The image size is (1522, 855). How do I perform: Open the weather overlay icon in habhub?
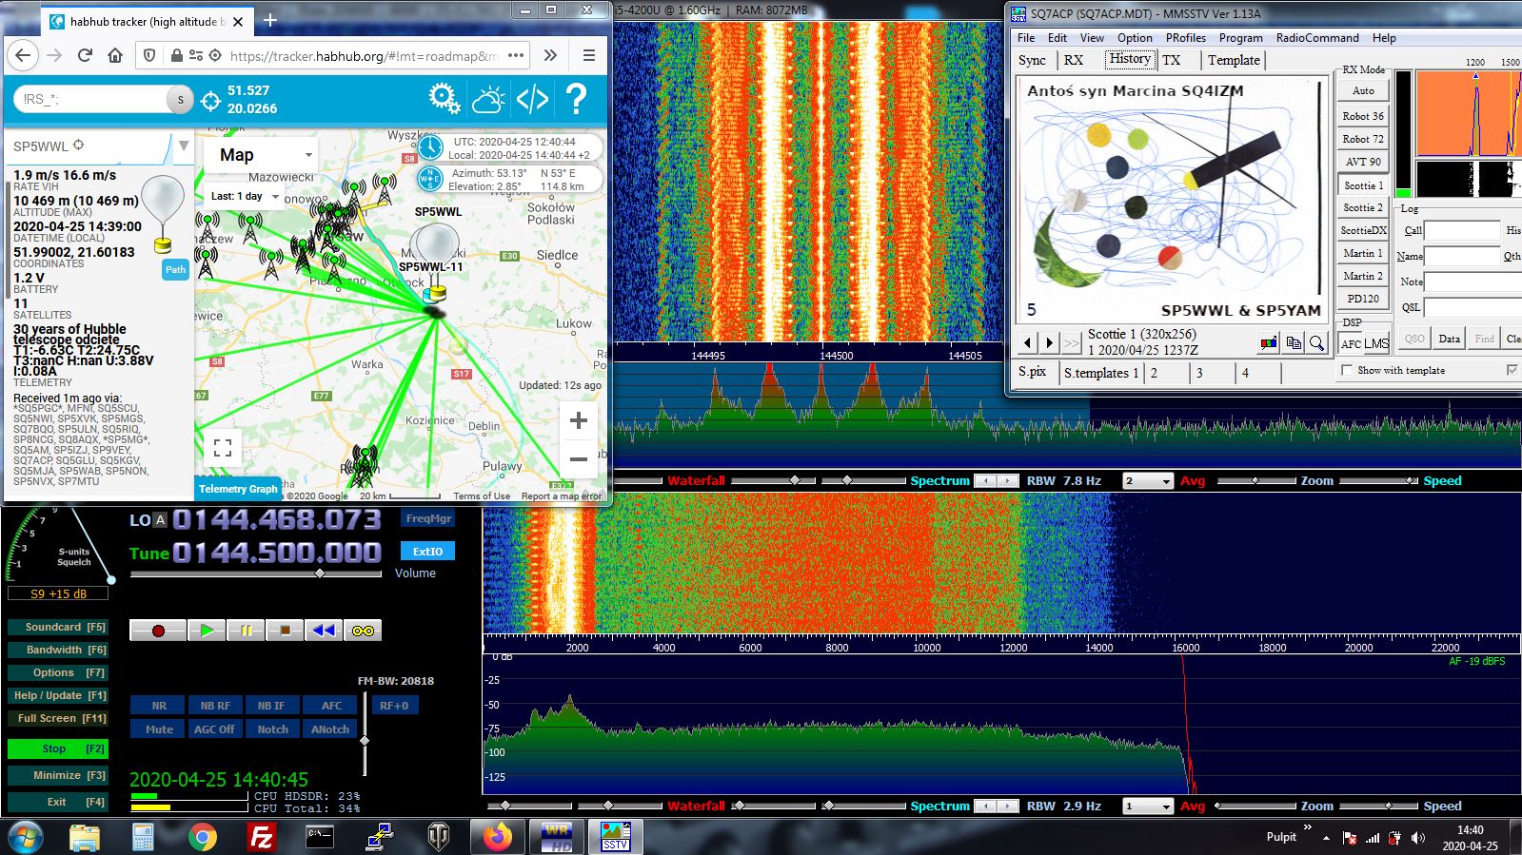[488, 98]
